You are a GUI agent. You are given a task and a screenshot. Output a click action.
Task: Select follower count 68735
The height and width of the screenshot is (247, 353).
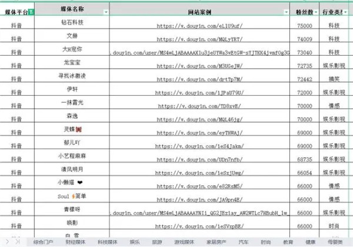(305, 160)
